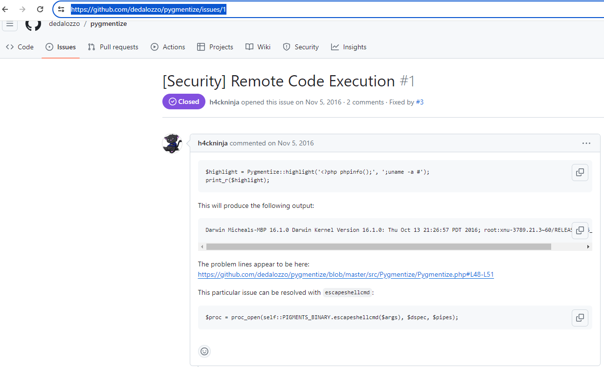Image resolution: width=604 pixels, height=367 pixels.
Task: Copy the Pygmentize::highlight code snippet
Action: [x=580, y=172]
